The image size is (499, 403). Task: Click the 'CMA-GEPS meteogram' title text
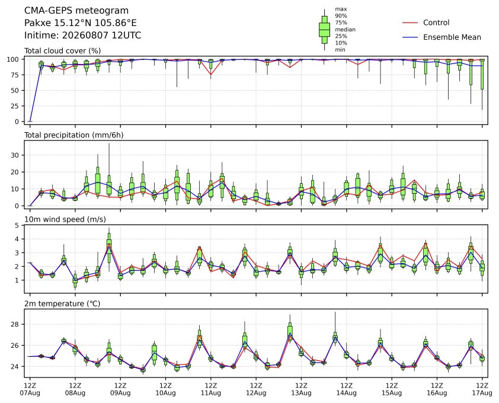point(76,11)
